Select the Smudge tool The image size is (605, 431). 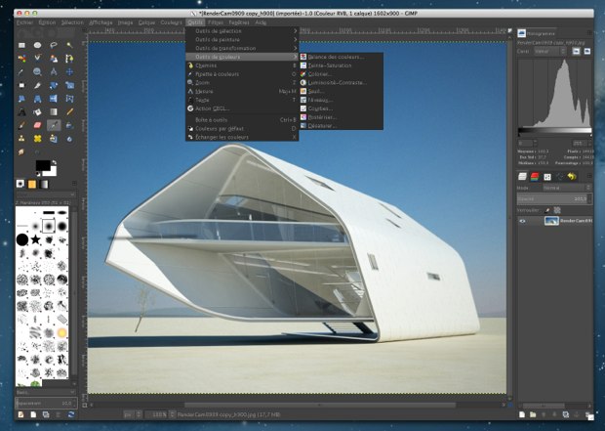21,151
